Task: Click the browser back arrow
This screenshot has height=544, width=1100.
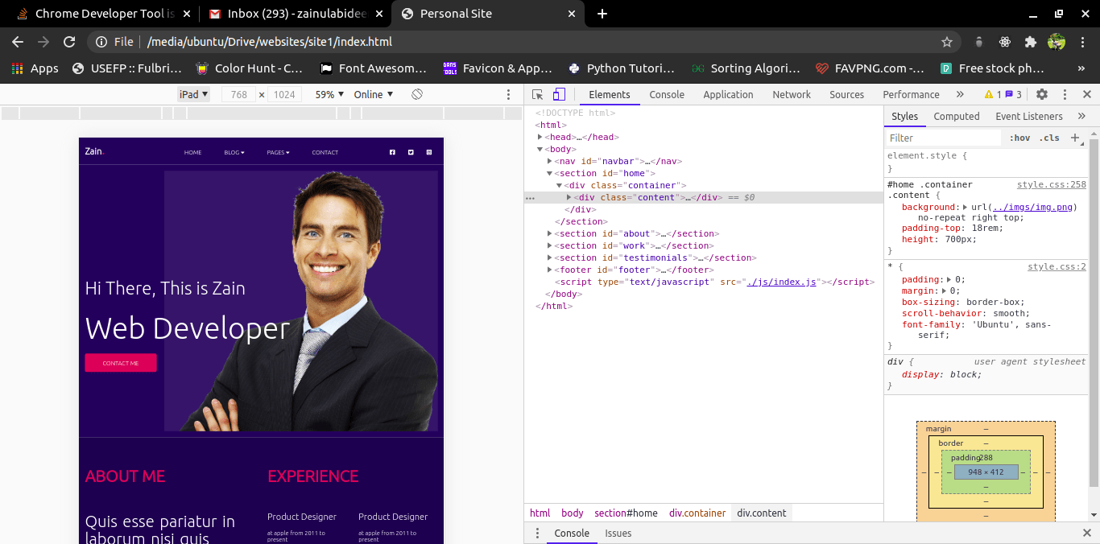Action: pos(18,42)
